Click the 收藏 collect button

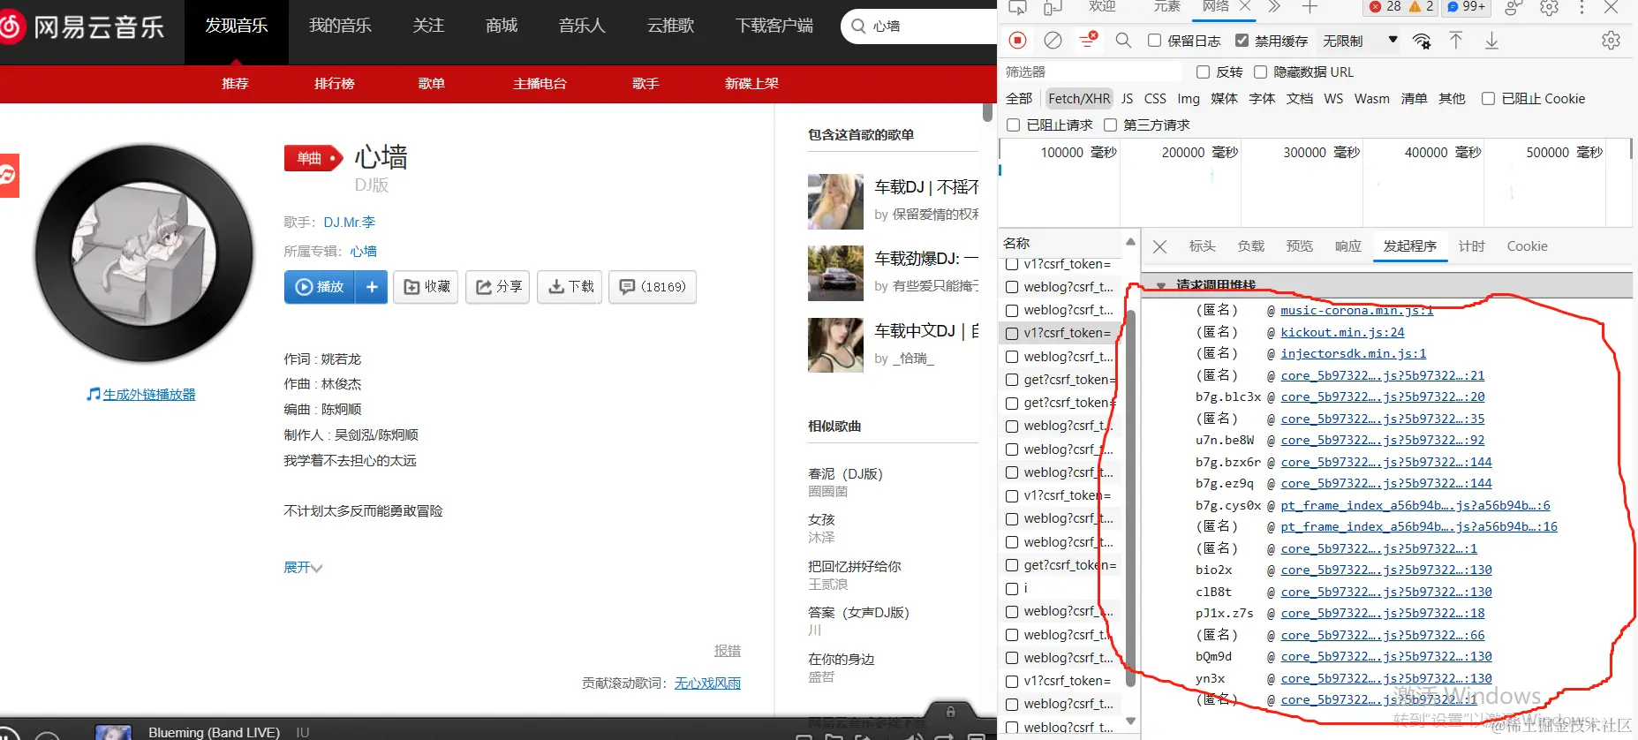[426, 287]
